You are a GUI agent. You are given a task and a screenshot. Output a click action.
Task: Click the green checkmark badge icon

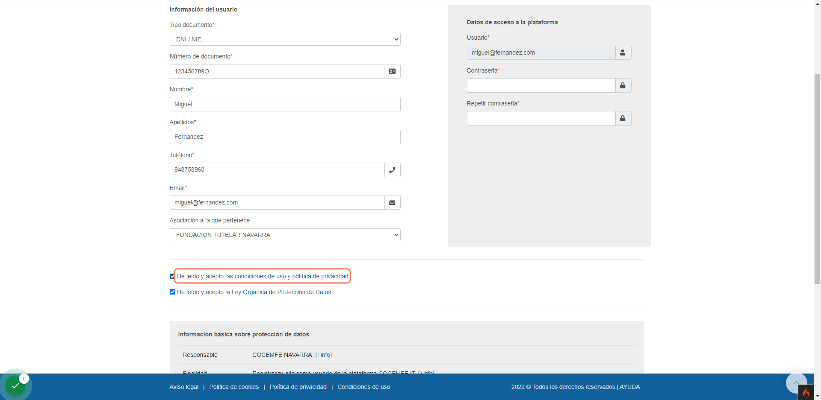[x=15, y=385]
